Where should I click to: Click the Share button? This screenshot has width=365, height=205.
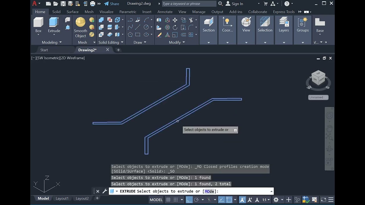tap(111, 4)
